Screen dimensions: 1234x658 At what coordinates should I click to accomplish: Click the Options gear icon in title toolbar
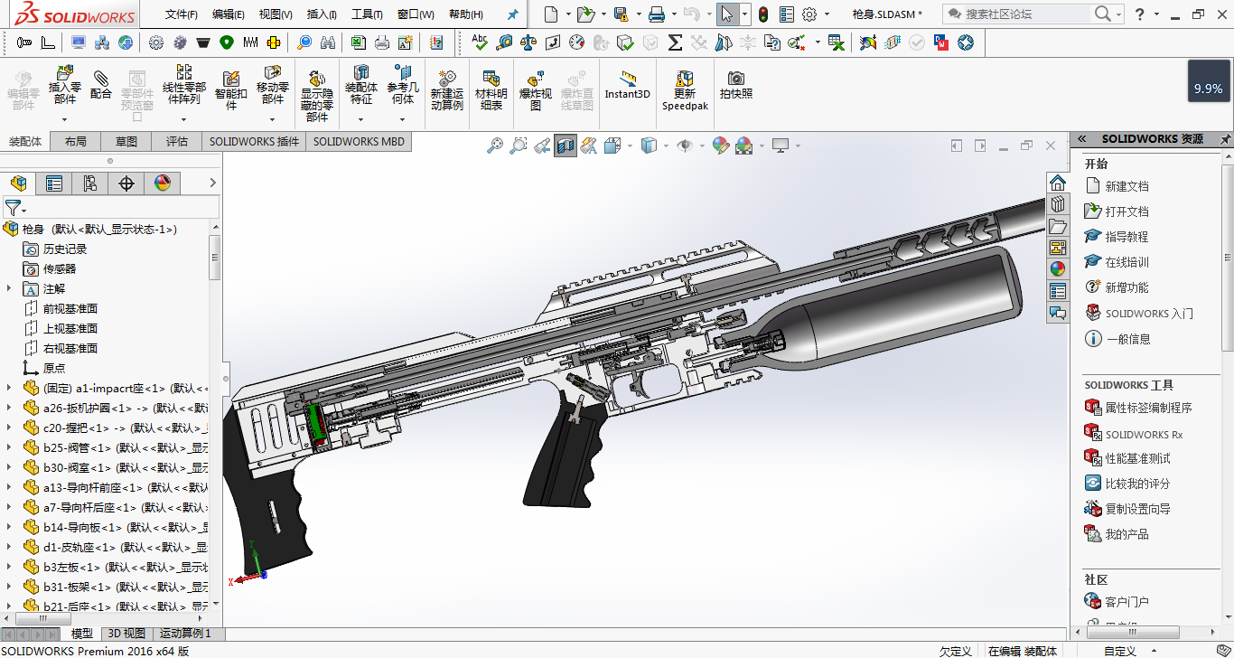click(x=809, y=14)
